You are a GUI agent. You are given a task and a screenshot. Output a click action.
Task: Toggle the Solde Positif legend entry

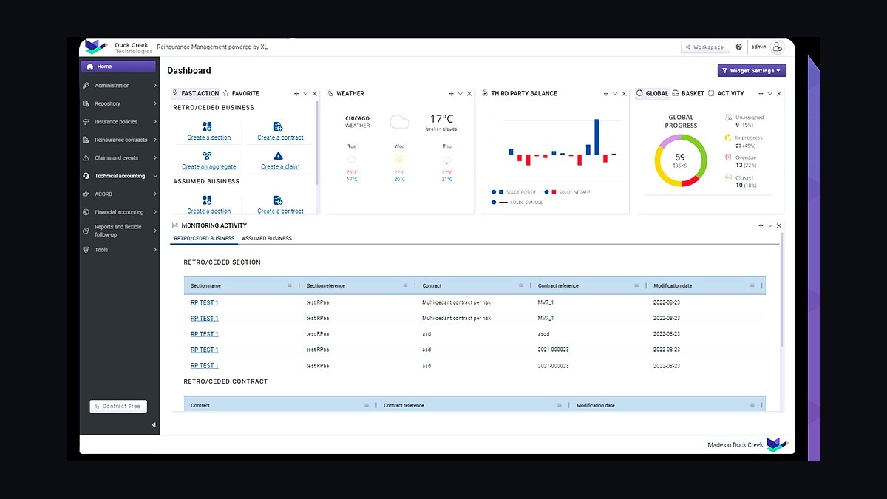514,192
